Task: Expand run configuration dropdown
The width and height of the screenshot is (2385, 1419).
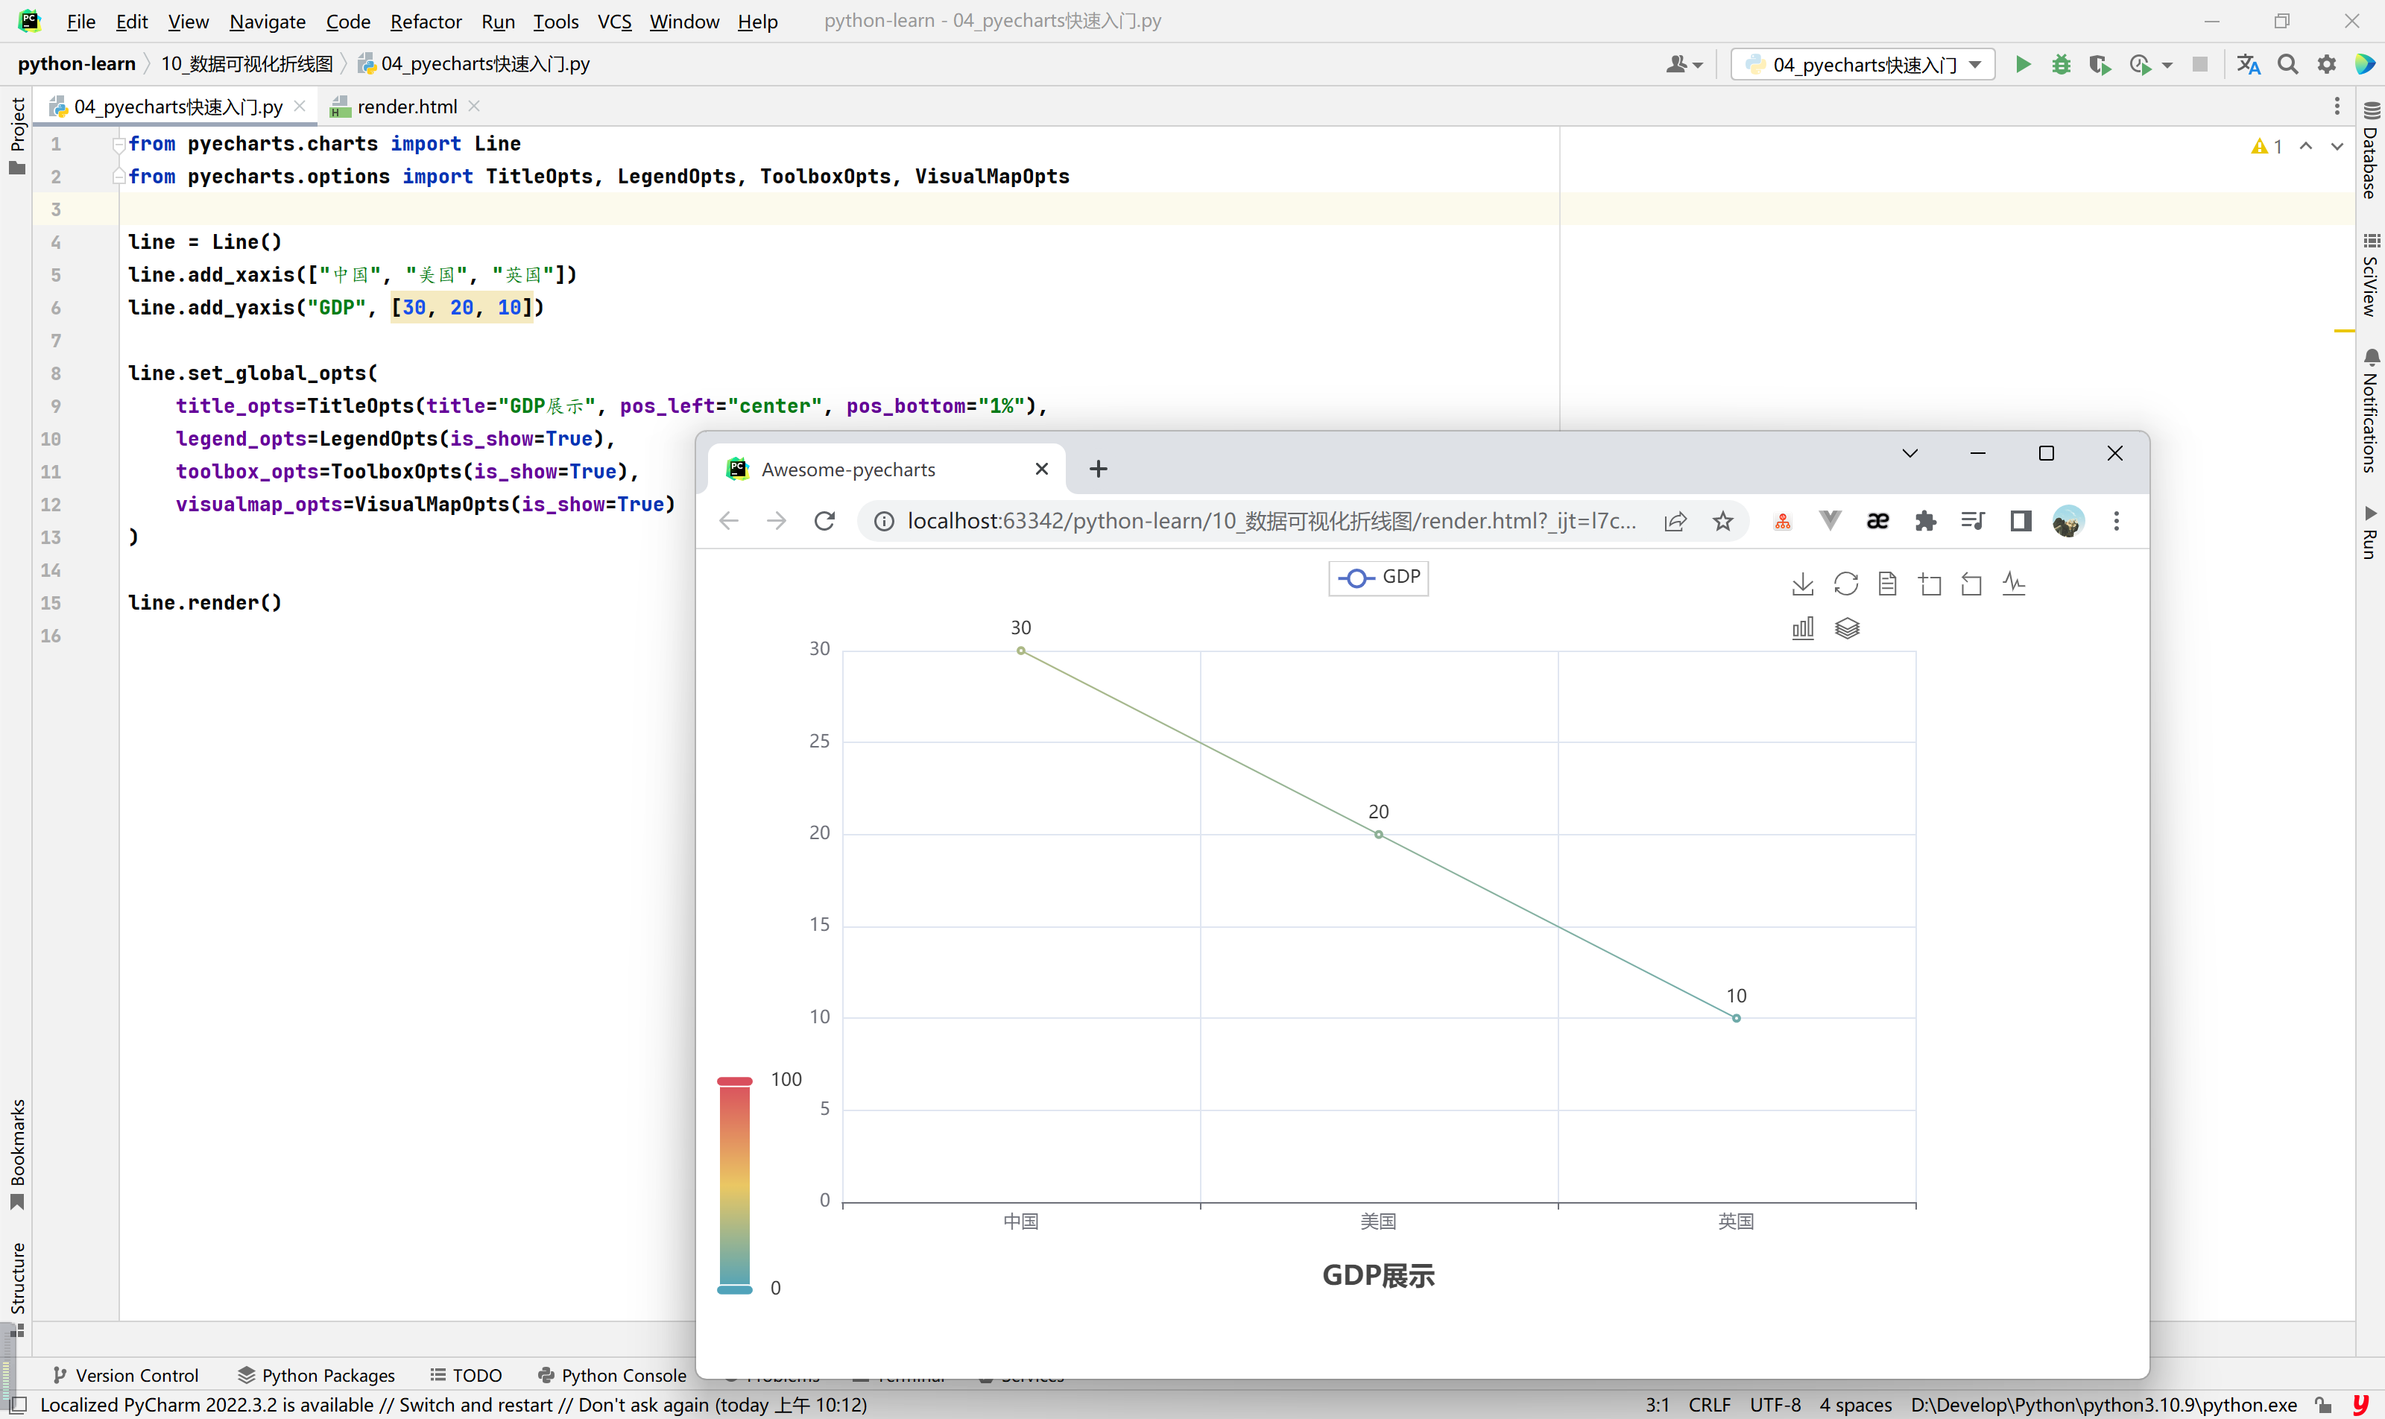Action: click(x=1976, y=64)
